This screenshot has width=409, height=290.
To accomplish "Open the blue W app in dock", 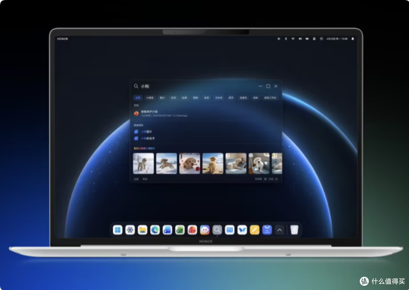I will click(x=242, y=230).
